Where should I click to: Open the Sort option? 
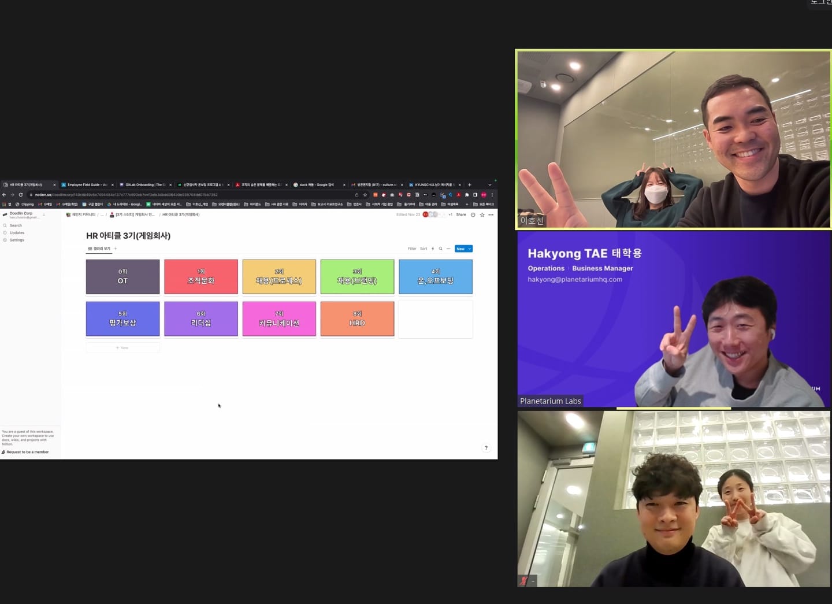pos(424,249)
